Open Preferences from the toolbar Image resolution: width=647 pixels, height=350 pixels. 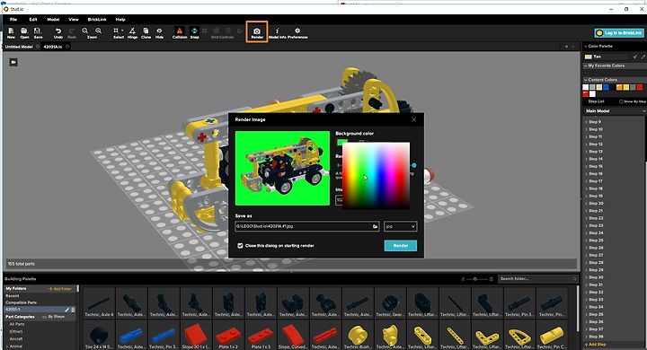[x=297, y=31]
